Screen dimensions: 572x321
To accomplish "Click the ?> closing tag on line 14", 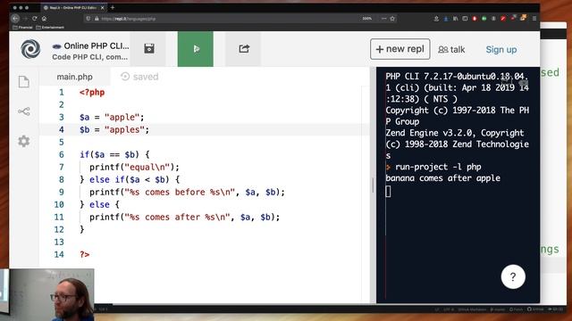I will [85, 254].
